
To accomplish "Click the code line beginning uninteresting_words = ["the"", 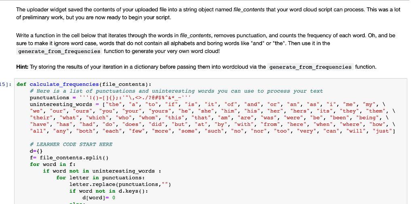I will [208, 104].
